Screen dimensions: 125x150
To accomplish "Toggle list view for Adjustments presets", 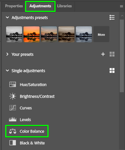I will pyautogui.click(x=112, y=18).
